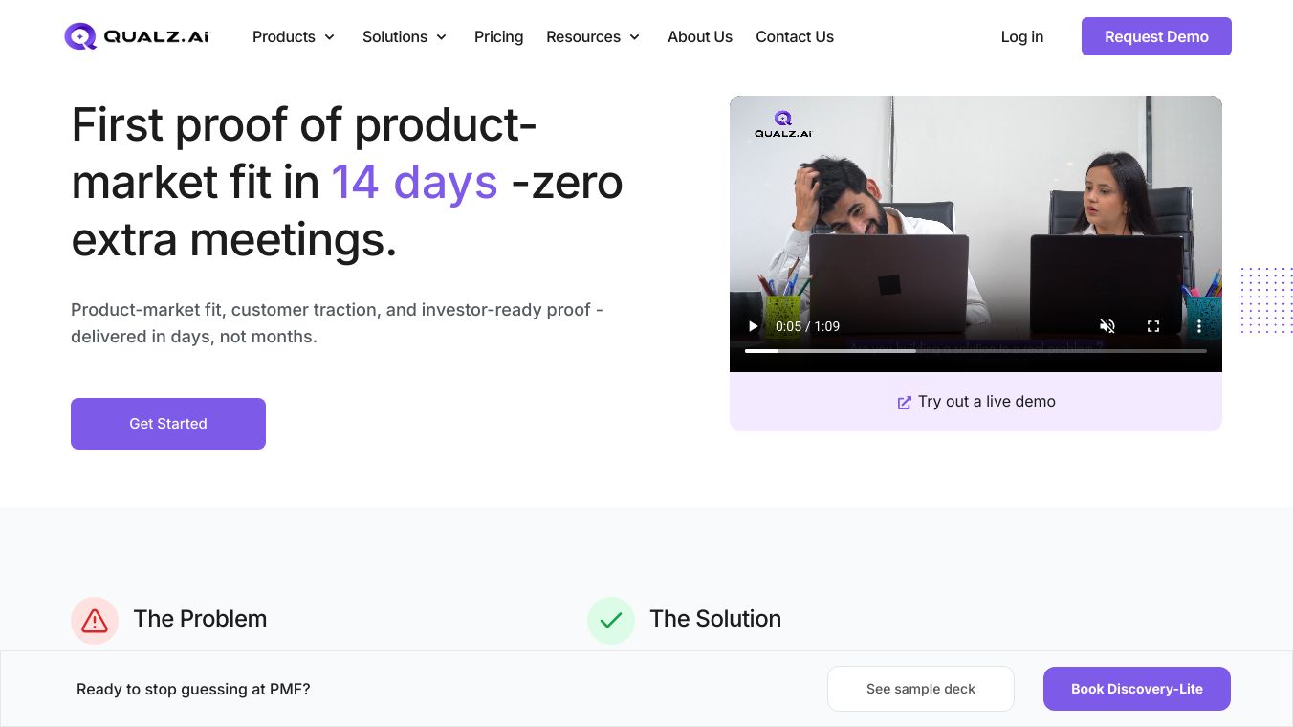
Task: Click the green checkmark Solution icon
Action: (611, 621)
